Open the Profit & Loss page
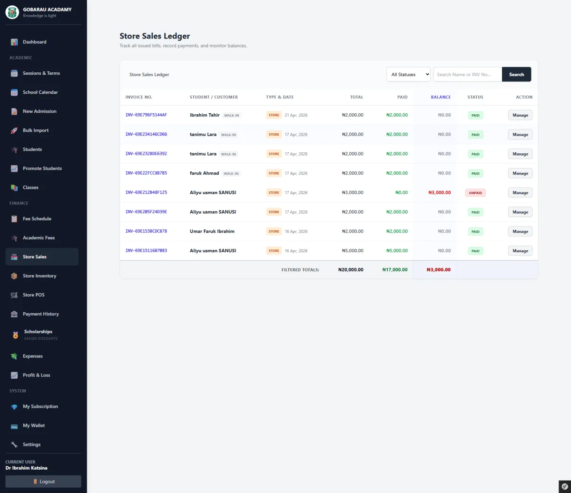This screenshot has width=571, height=493. click(36, 375)
